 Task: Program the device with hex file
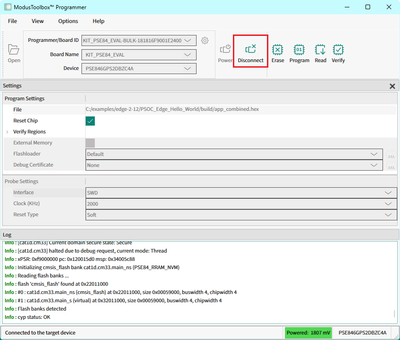pyautogui.click(x=299, y=50)
